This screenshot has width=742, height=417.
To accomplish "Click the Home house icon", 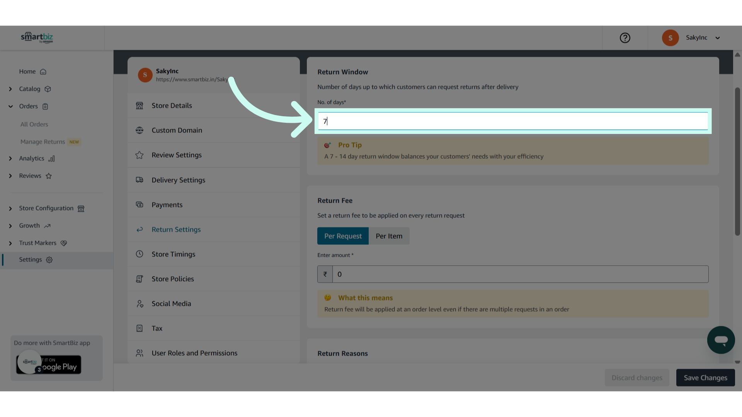I will point(43,72).
